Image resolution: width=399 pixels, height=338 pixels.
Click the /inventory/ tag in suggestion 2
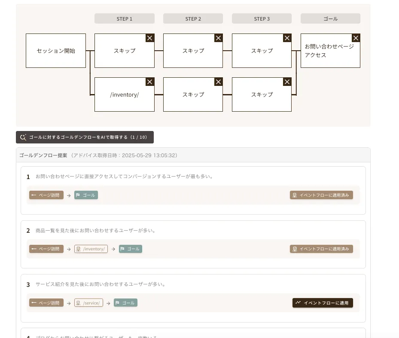click(x=91, y=249)
